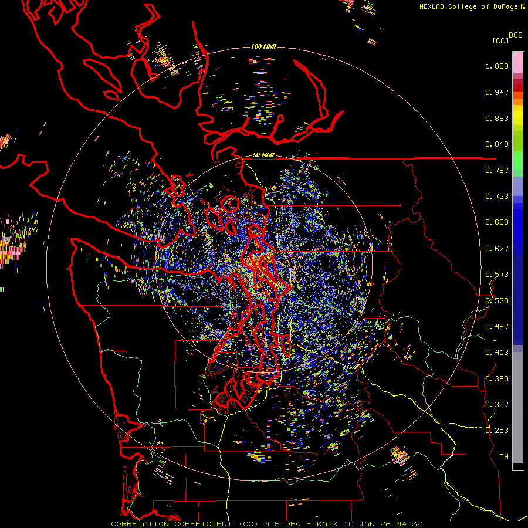Click the 0.360 legend value
This screenshot has width=528, height=528.
497,379
